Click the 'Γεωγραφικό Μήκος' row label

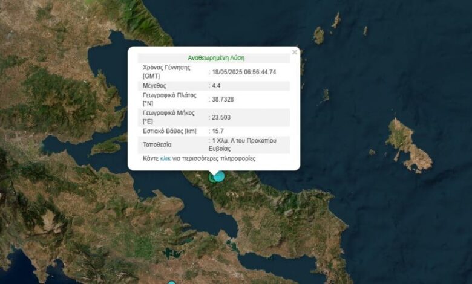click(x=169, y=113)
